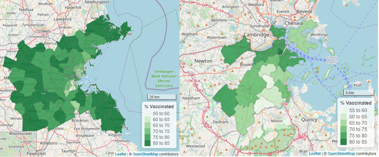Select the 80 to 85 swatch in left legend
379x157 pixels.
[x=147, y=143]
